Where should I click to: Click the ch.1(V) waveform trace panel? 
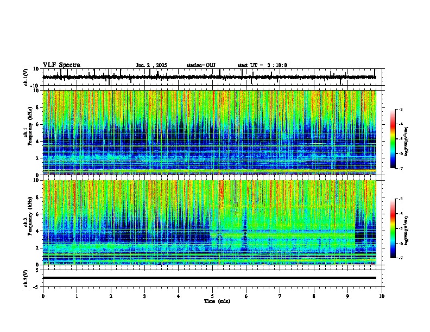(x=213, y=77)
